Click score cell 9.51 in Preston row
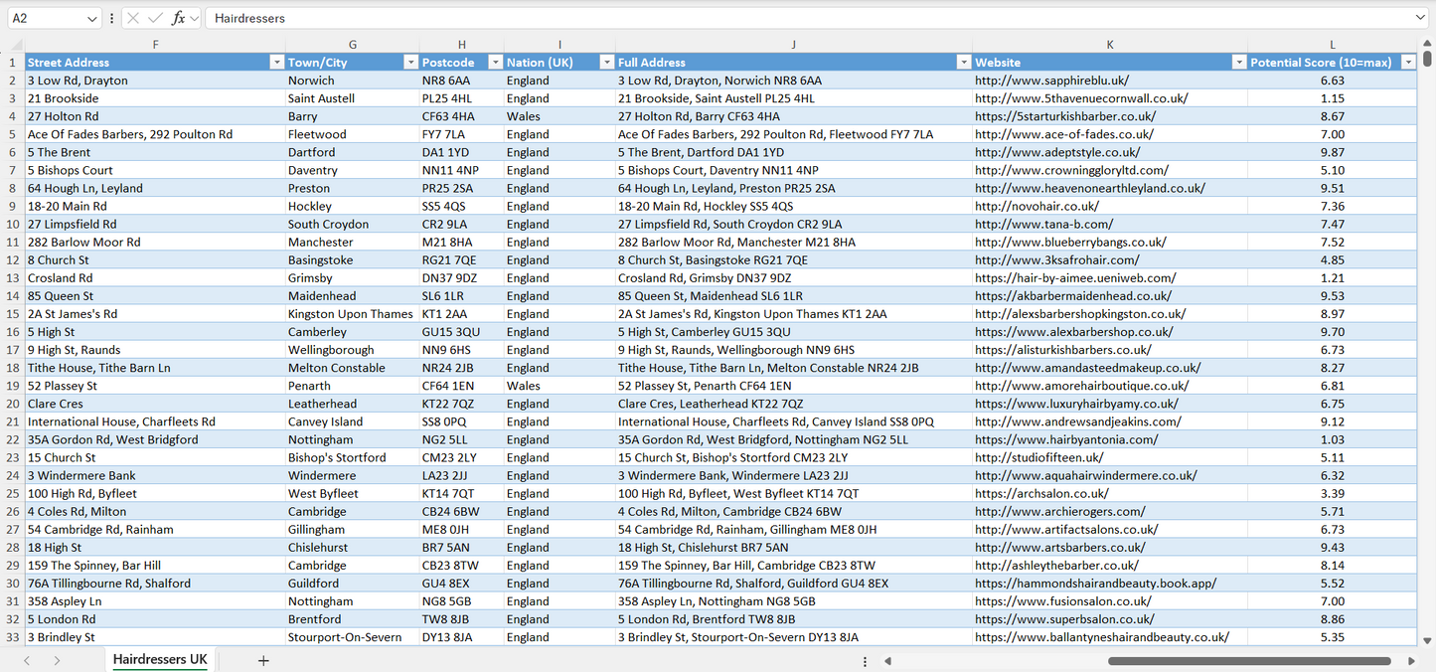The image size is (1436, 672). click(x=1333, y=188)
